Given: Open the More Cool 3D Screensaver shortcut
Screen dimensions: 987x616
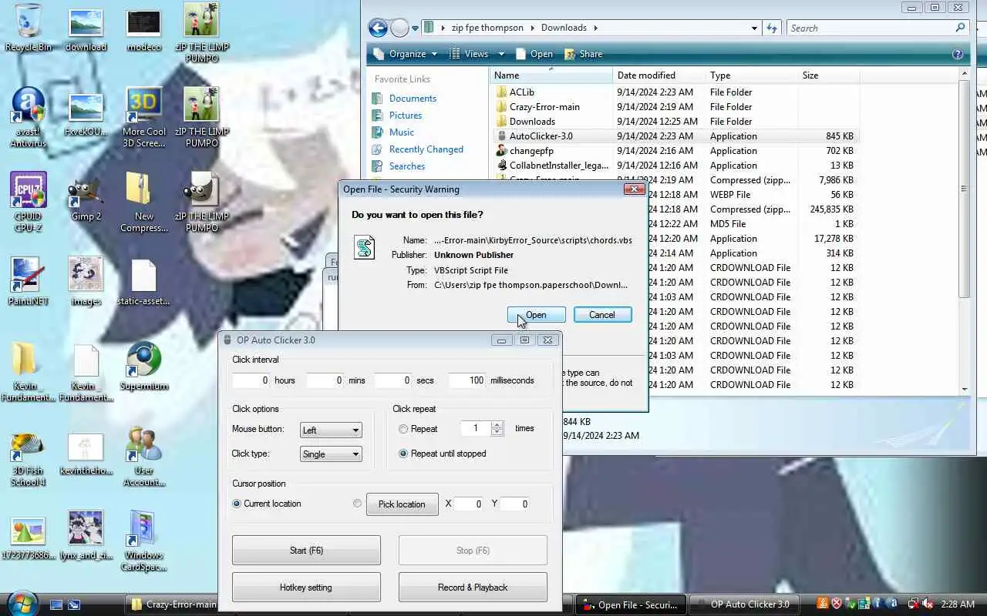Looking at the screenshot, I should pos(143,117).
